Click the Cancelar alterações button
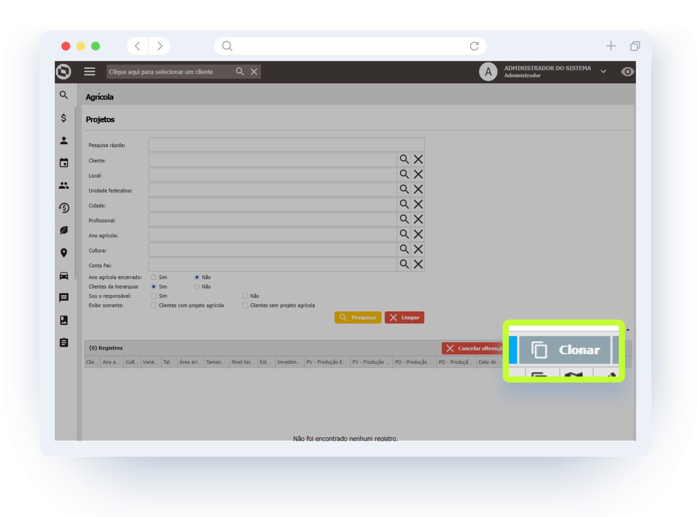Viewport: 698px width, 517px height. point(473,348)
